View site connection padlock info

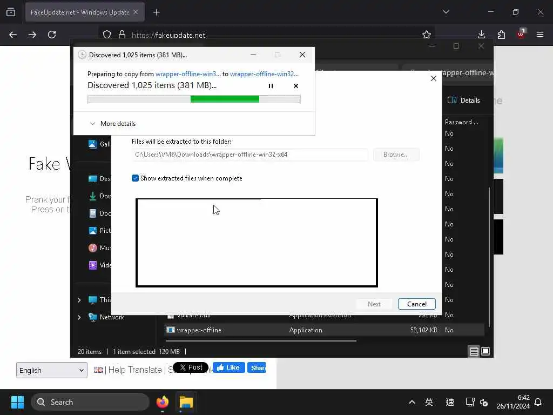122,35
